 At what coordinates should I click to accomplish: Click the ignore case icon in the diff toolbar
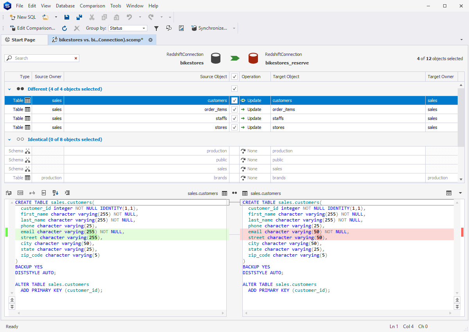point(9,193)
